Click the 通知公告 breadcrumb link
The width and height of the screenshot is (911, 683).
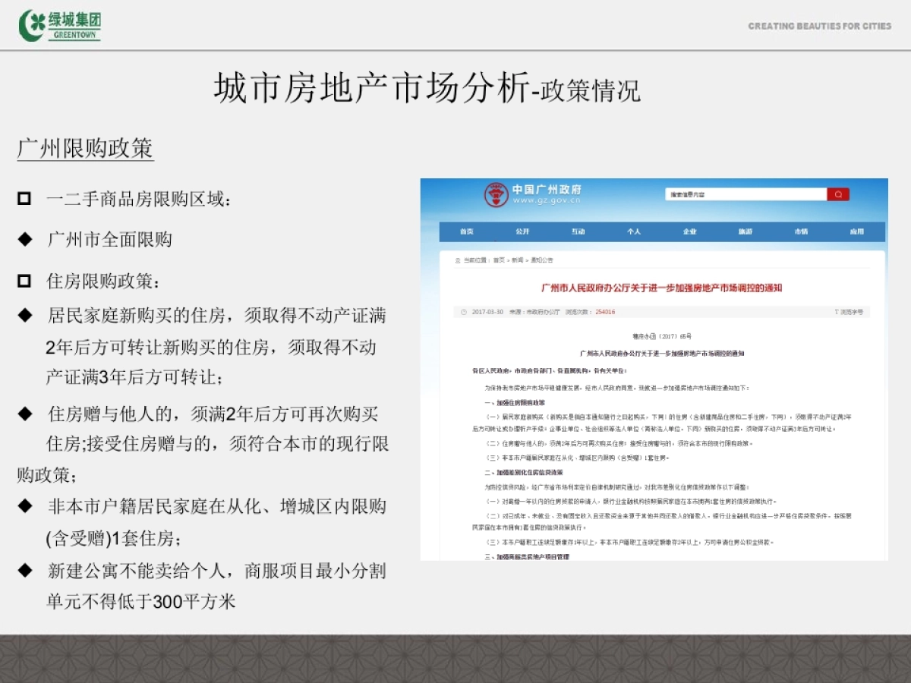(542, 260)
